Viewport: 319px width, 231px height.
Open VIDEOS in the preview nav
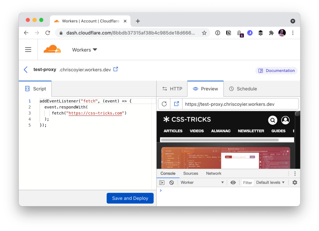click(197, 131)
